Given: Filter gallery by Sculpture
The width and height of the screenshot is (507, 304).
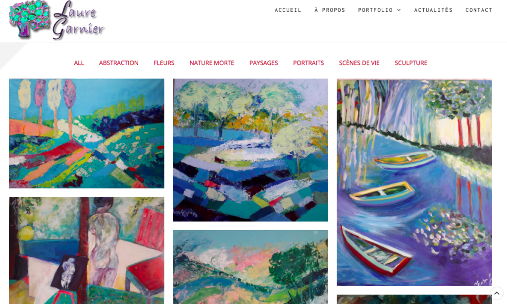Looking at the screenshot, I should pos(411,63).
